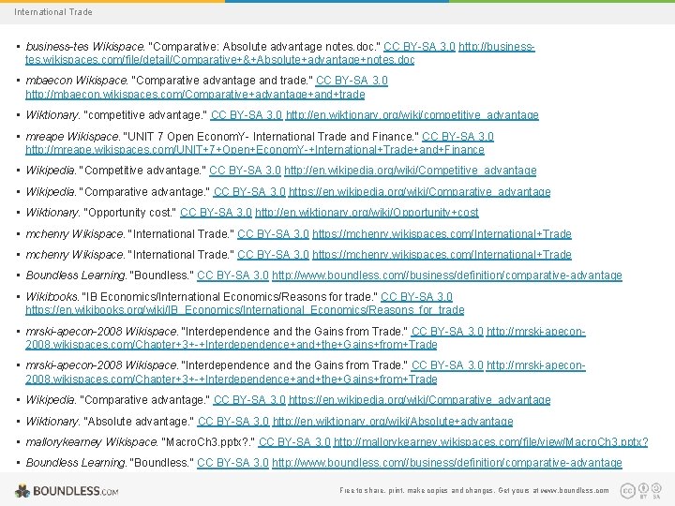
Task: Click the "IB Economics/International Economics/Reasons for trade." title
Action: [230, 297]
